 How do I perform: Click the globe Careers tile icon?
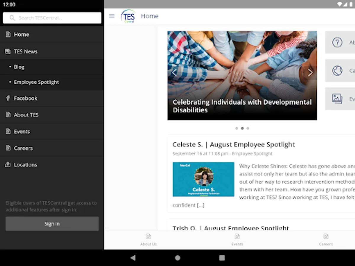pyautogui.click(x=337, y=70)
